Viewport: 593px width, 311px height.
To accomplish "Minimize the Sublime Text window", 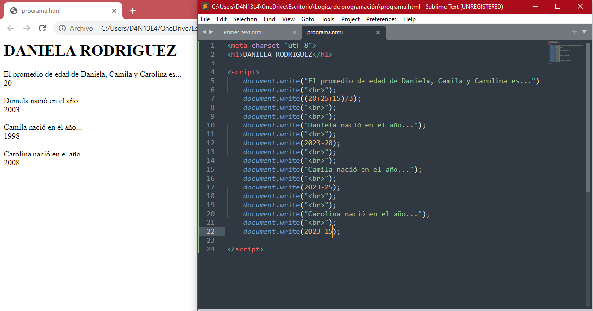I will [535, 6].
